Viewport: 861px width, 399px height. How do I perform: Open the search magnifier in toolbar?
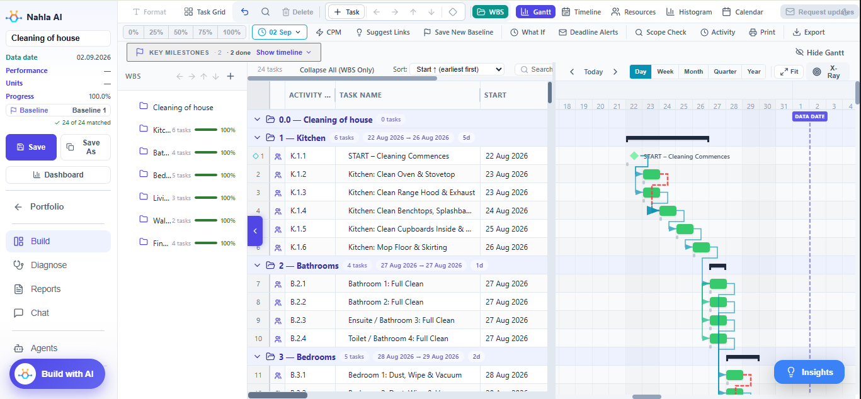(265, 12)
